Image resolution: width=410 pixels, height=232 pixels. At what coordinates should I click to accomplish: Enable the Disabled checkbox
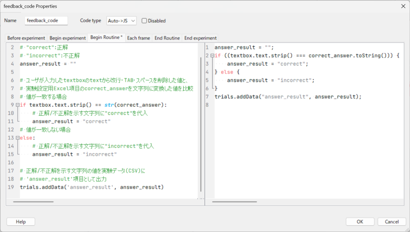click(x=145, y=21)
